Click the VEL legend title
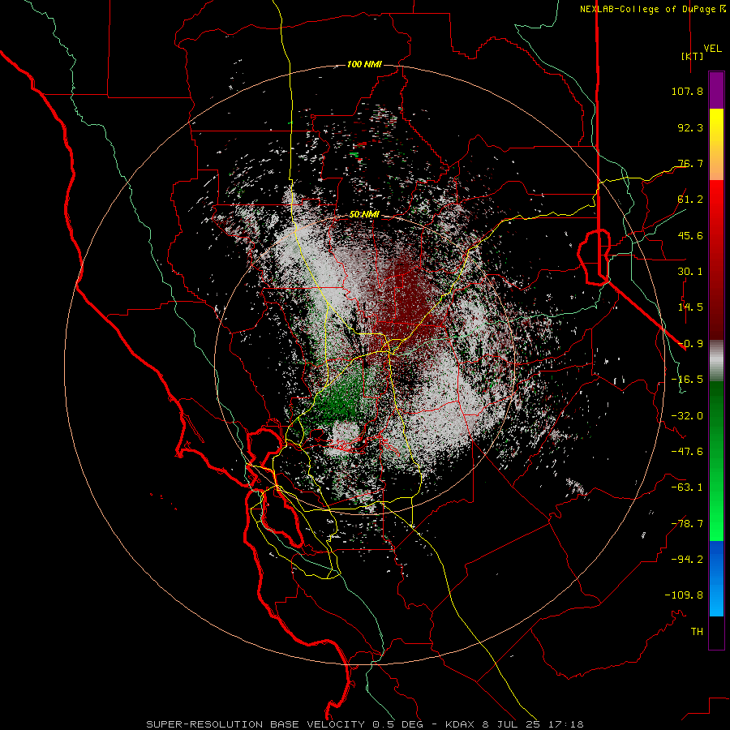The height and width of the screenshot is (730, 730). click(712, 49)
